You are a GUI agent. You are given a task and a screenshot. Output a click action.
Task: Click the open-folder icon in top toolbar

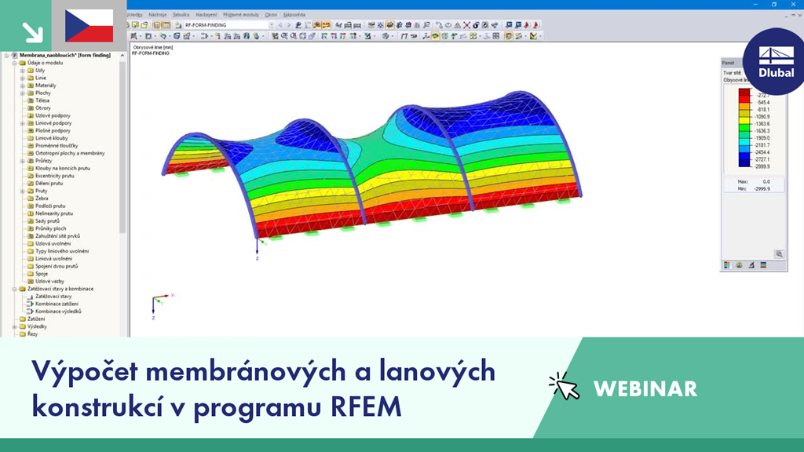144,24
